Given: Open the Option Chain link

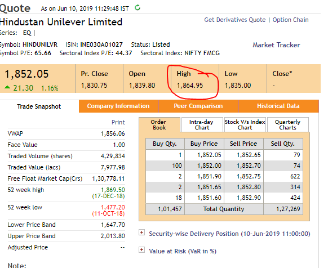Looking at the screenshot, I should (x=291, y=20).
